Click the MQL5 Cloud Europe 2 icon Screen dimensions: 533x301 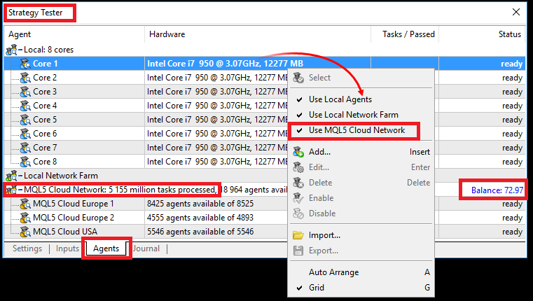25,218
